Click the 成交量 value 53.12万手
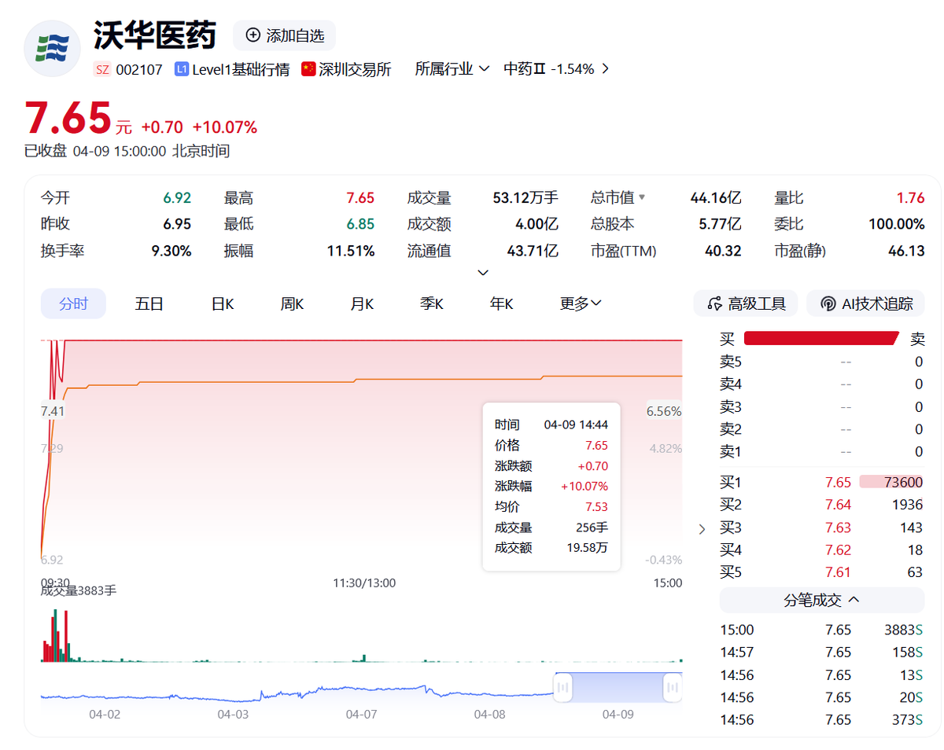 click(x=525, y=198)
